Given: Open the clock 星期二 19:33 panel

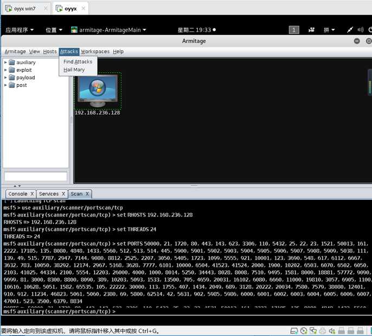Looking at the screenshot, I should [x=196, y=30].
